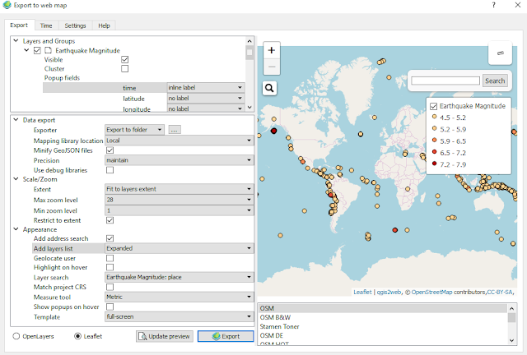Open the latitude popup field label dropdown
This screenshot has height=355, width=527.
[206, 99]
